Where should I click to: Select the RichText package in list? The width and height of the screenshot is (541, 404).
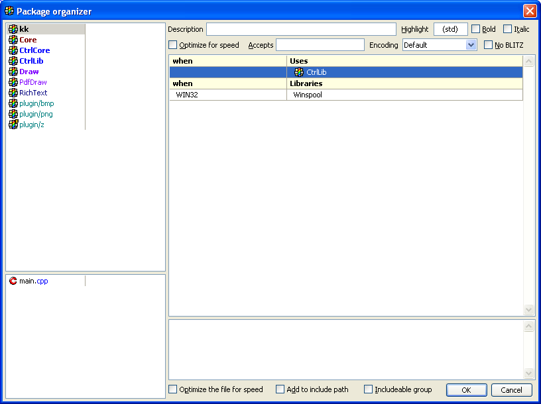(x=33, y=93)
